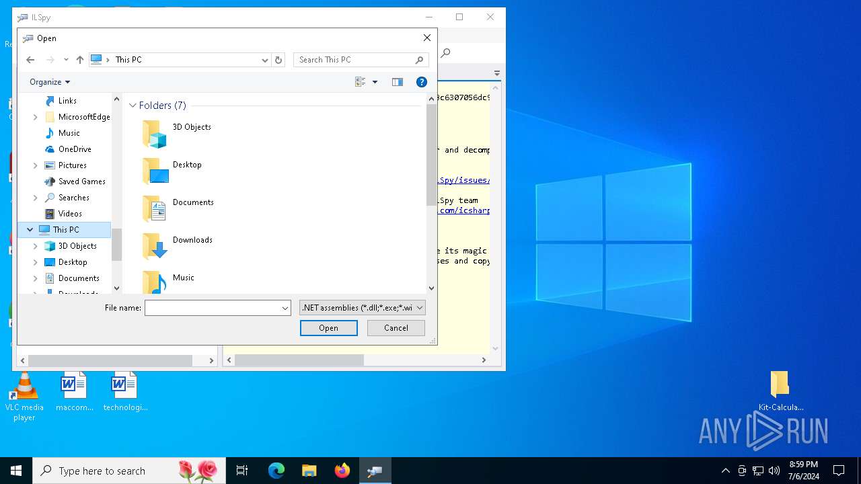Open dialog Help via question mark
Image resolution: width=861 pixels, height=484 pixels.
tap(422, 82)
